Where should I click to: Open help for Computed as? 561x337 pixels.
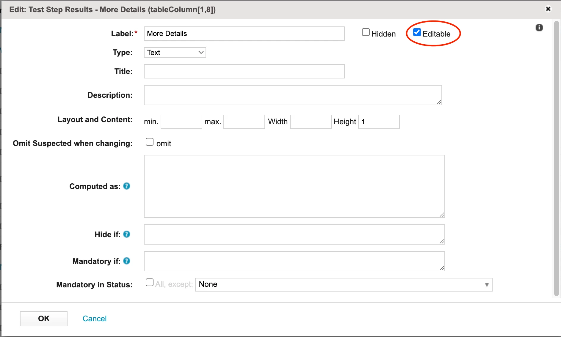(x=127, y=186)
